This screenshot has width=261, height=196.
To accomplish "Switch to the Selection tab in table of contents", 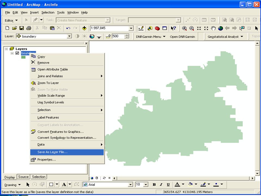I will click(39, 177).
